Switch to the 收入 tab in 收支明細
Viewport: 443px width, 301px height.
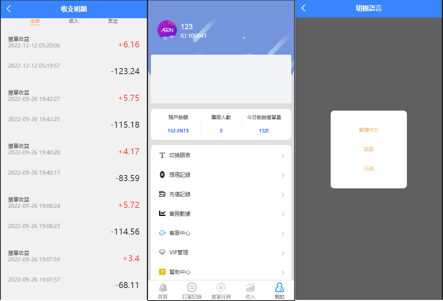[x=74, y=21]
